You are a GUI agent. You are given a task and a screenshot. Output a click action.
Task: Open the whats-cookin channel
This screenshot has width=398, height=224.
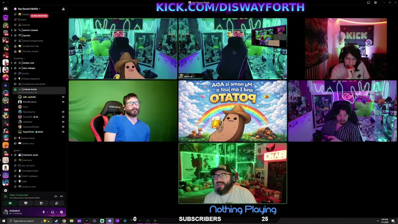click(x=39, y=30)
